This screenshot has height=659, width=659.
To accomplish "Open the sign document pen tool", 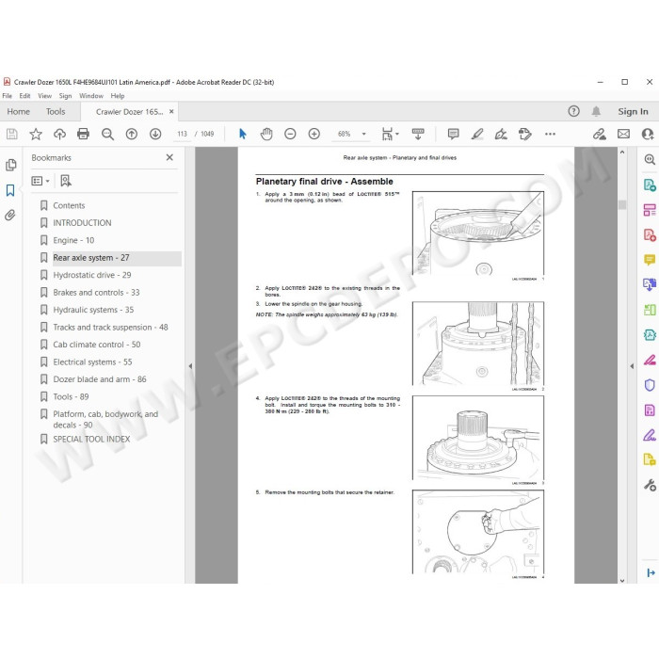I will pos(501,134).
